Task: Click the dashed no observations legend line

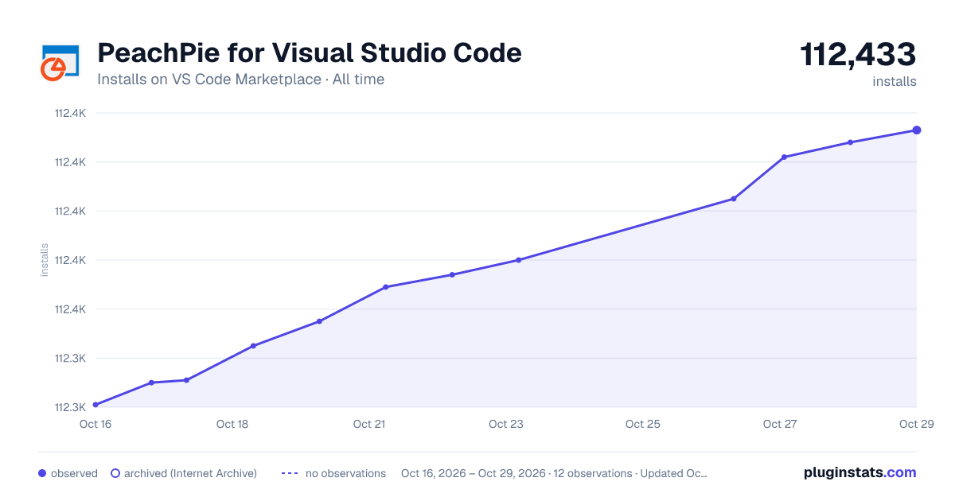Action: point(290,473)
